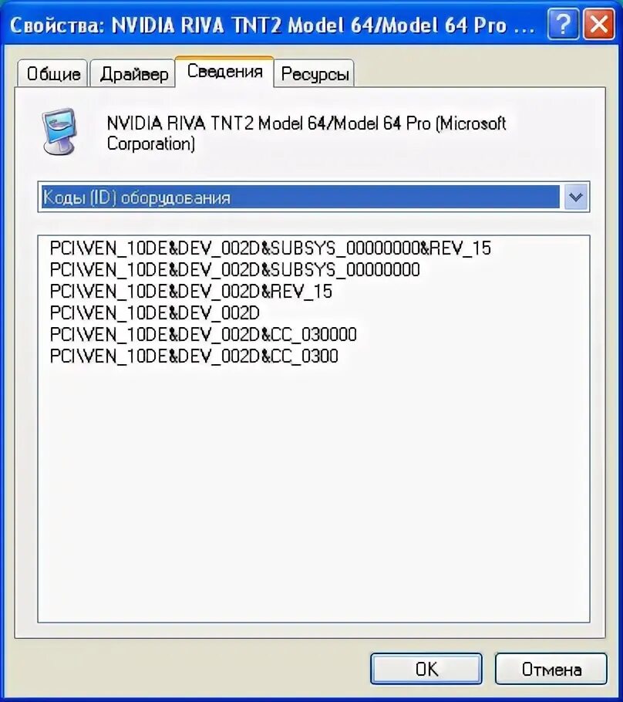Click the NVIDIA RIVA TNT2 device name text
Viewport: 623px width, 702px height.
(x=306, y=133)
